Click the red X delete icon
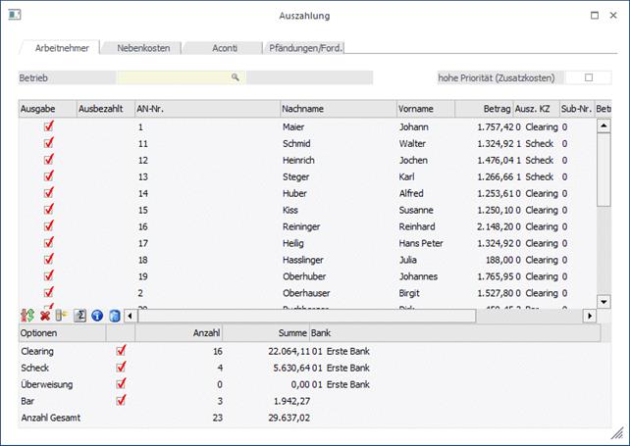Image resolution: width=630 pixels, height=446 pixels. pyautogui.click(x=45, y=316)
